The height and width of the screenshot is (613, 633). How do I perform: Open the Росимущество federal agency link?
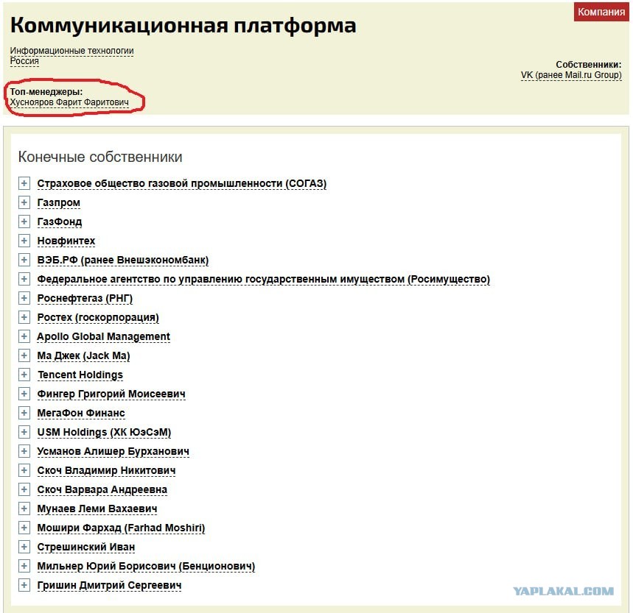tap(264, 280)
